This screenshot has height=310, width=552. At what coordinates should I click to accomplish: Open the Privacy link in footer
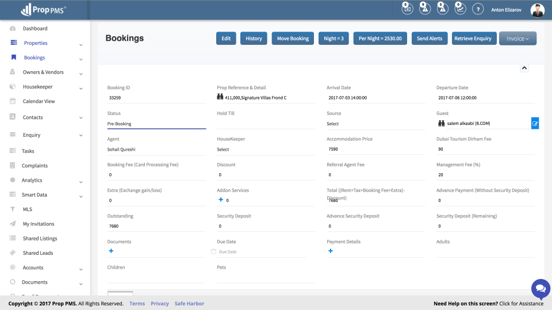pos(160,304)
